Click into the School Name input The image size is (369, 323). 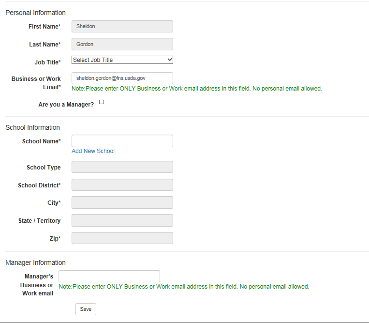coord(122,141)
